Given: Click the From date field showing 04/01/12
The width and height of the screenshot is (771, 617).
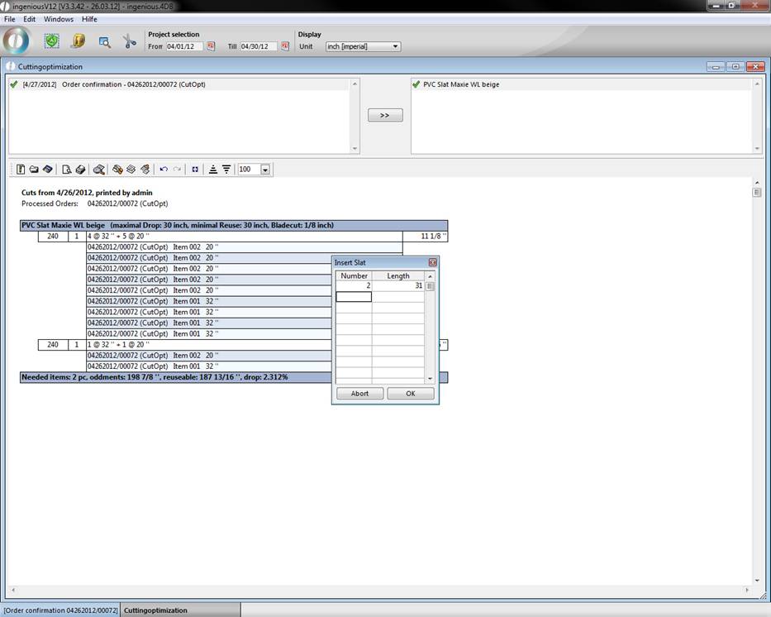Looking at the screenshot, I should [183, 46].
